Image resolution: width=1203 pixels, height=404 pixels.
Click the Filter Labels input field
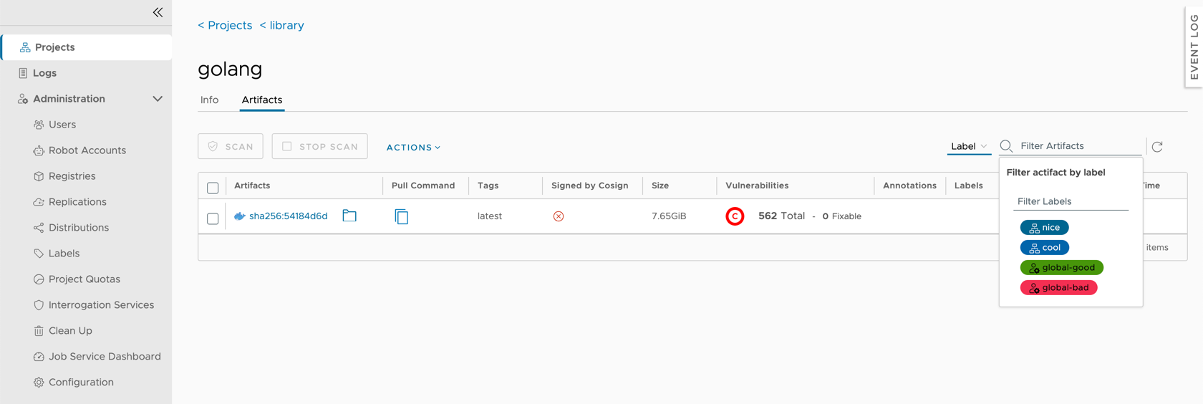[x=1071, y=201]
